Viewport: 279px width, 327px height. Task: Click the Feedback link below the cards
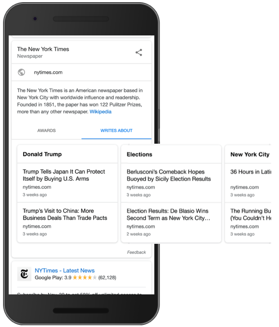point(136,253)
